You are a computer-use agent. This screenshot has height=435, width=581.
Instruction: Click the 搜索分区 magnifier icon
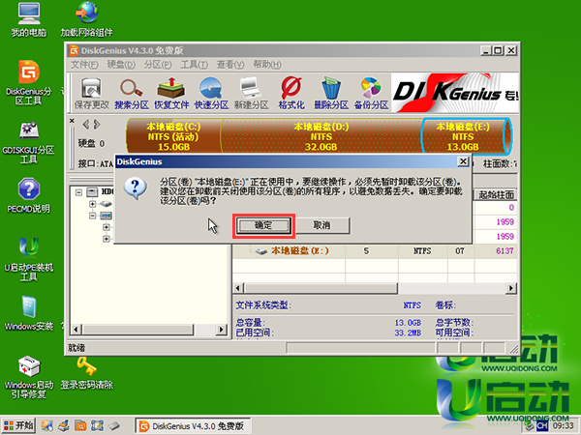coord(131,94)
